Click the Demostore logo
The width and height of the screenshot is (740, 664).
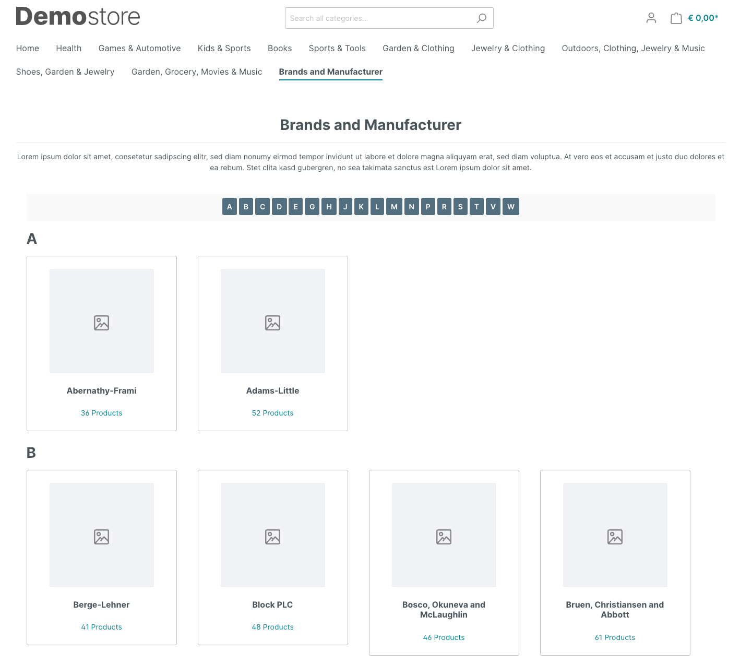click(78, 17)
